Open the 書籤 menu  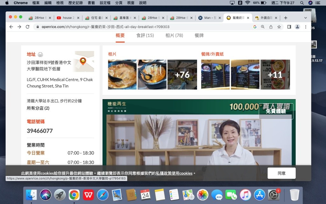pos(91,3)
